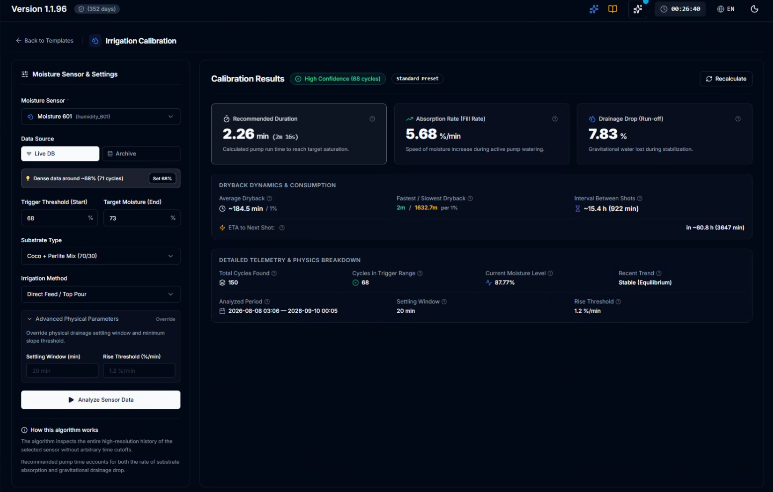Click the info icon on Drainage Drop card

738,119
